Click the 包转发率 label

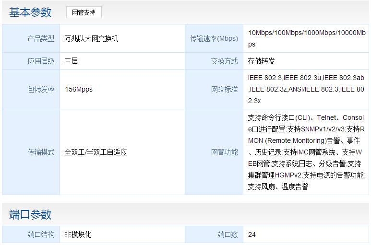41,89
